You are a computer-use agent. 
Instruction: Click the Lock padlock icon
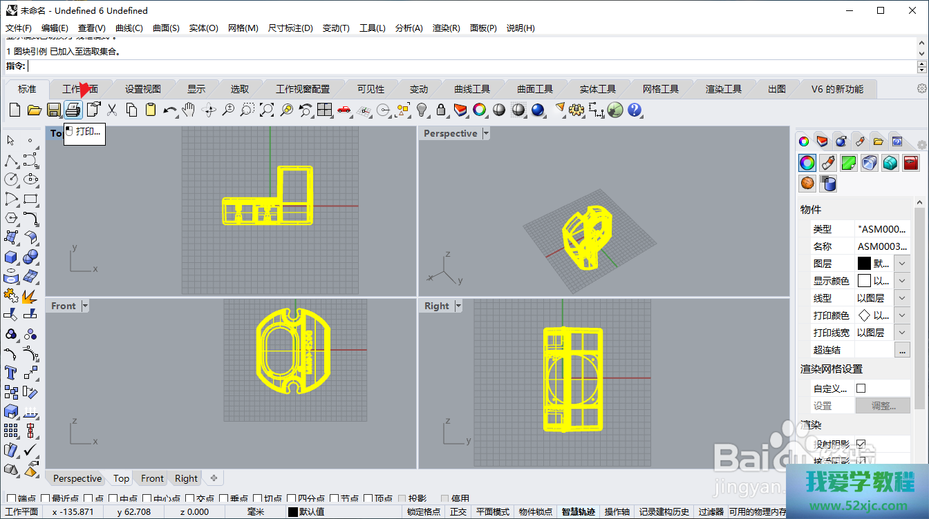(x=441, y=110)
